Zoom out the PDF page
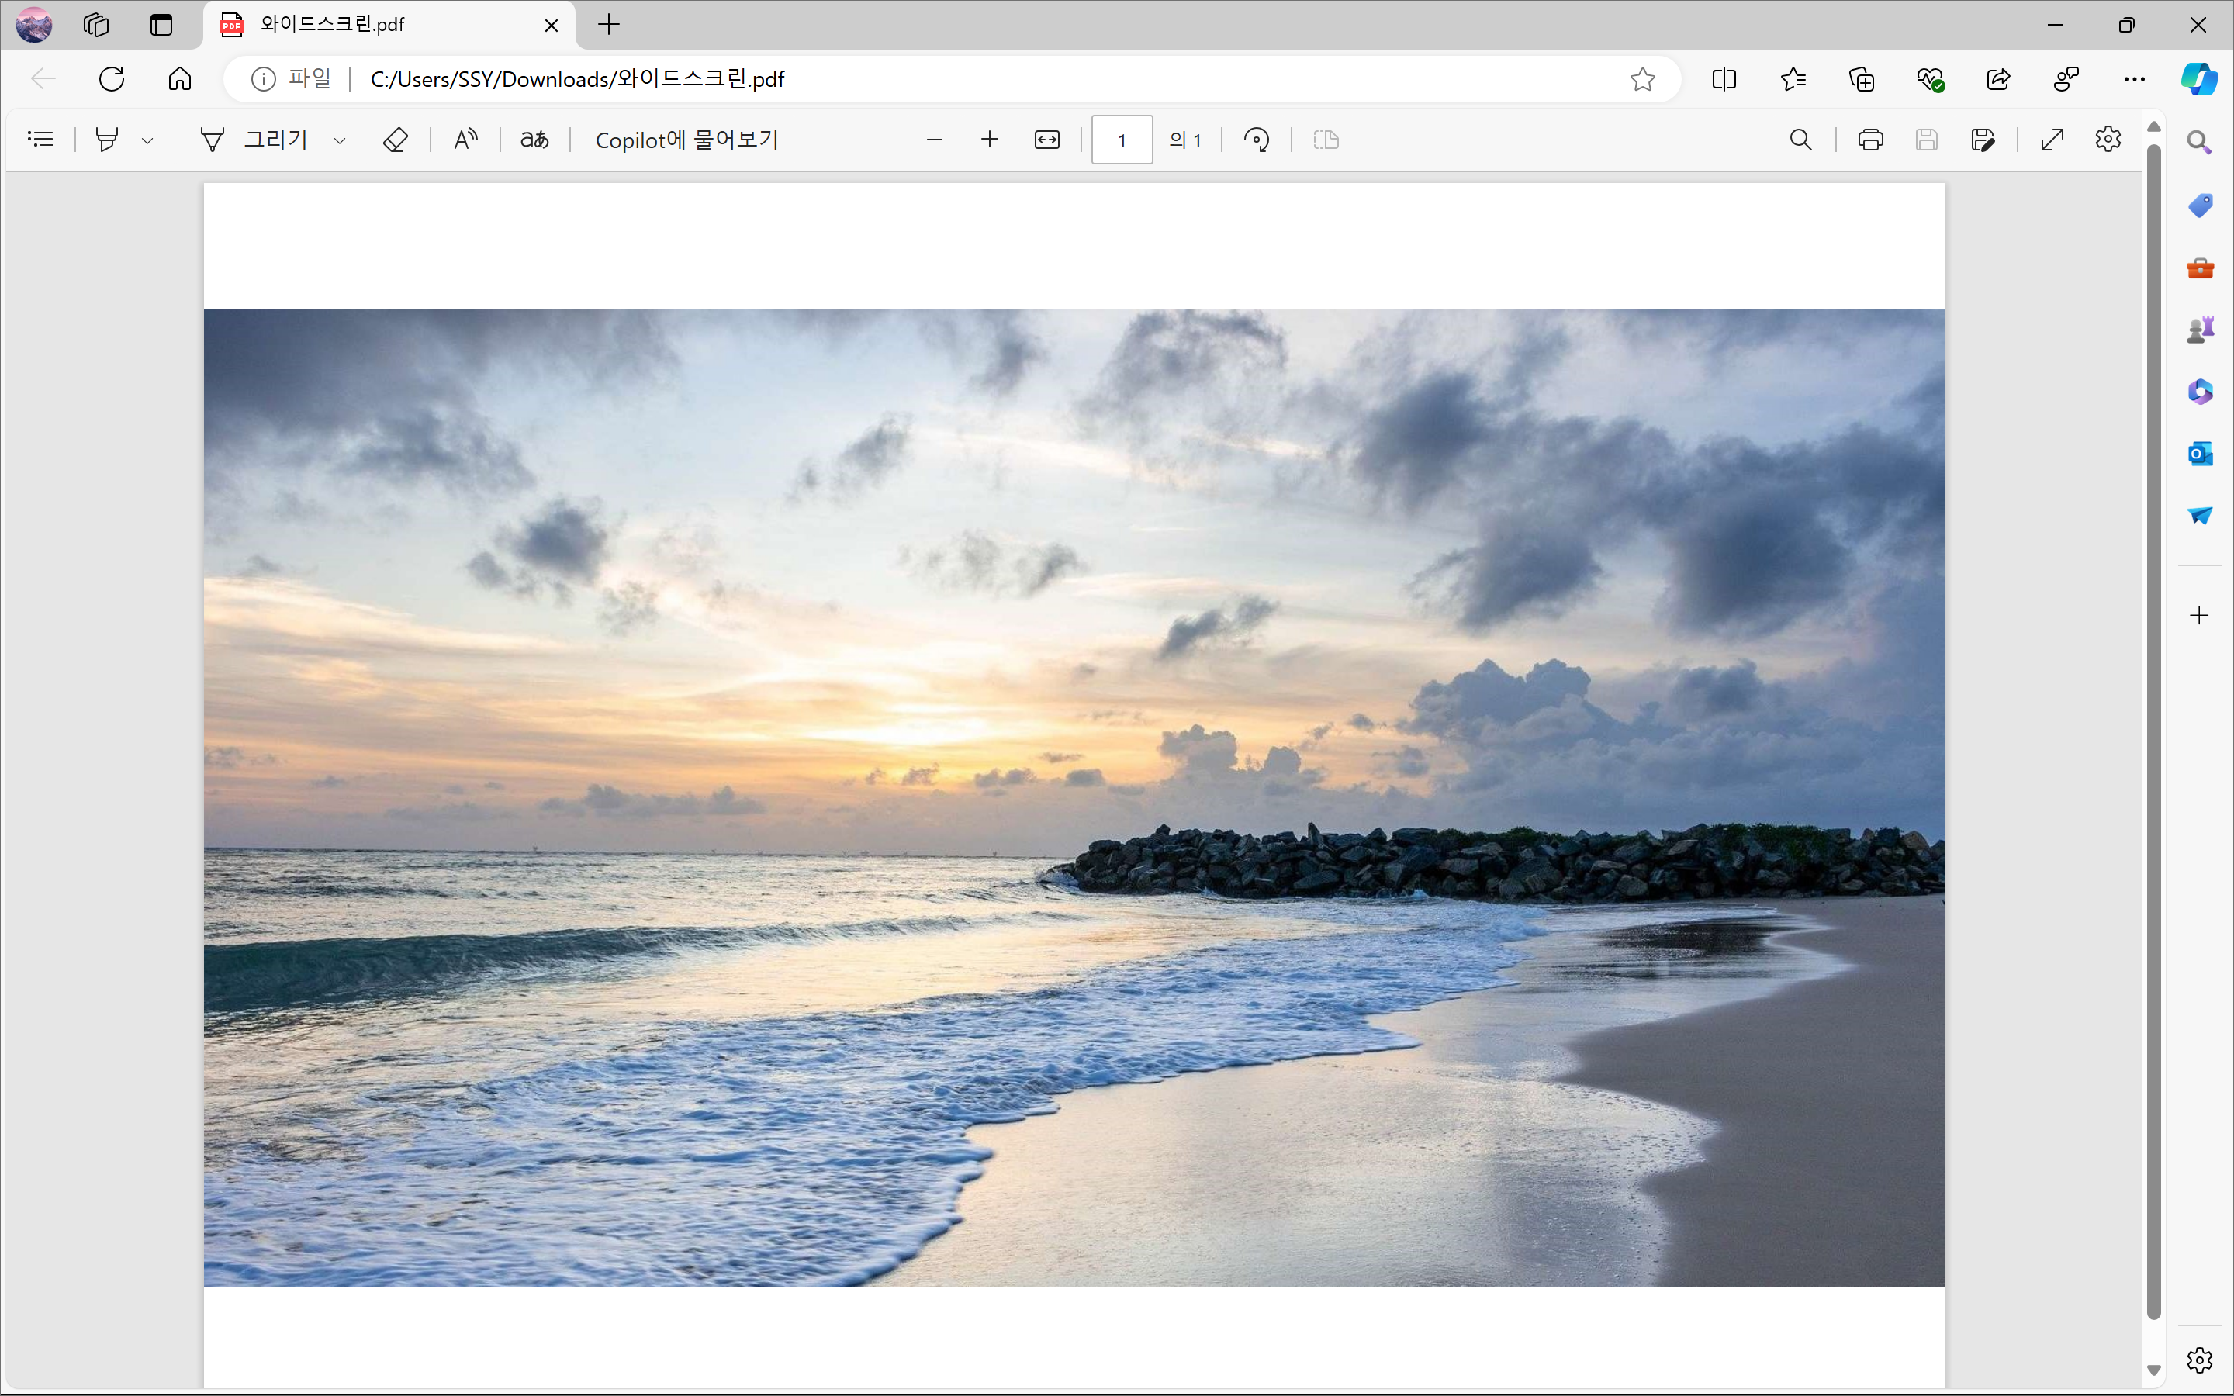Image resolution: width=2234 pixels, height=1396 pixels. coord(934,140)
